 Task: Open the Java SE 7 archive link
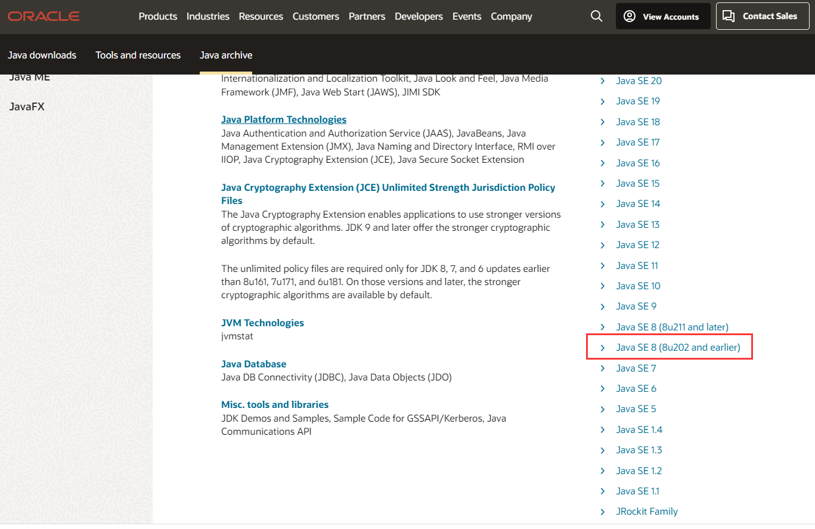(636, 368)
